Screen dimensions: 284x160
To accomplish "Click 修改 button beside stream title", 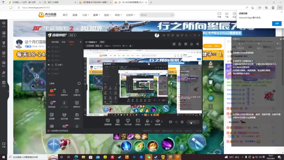I will tap(102, 42).
